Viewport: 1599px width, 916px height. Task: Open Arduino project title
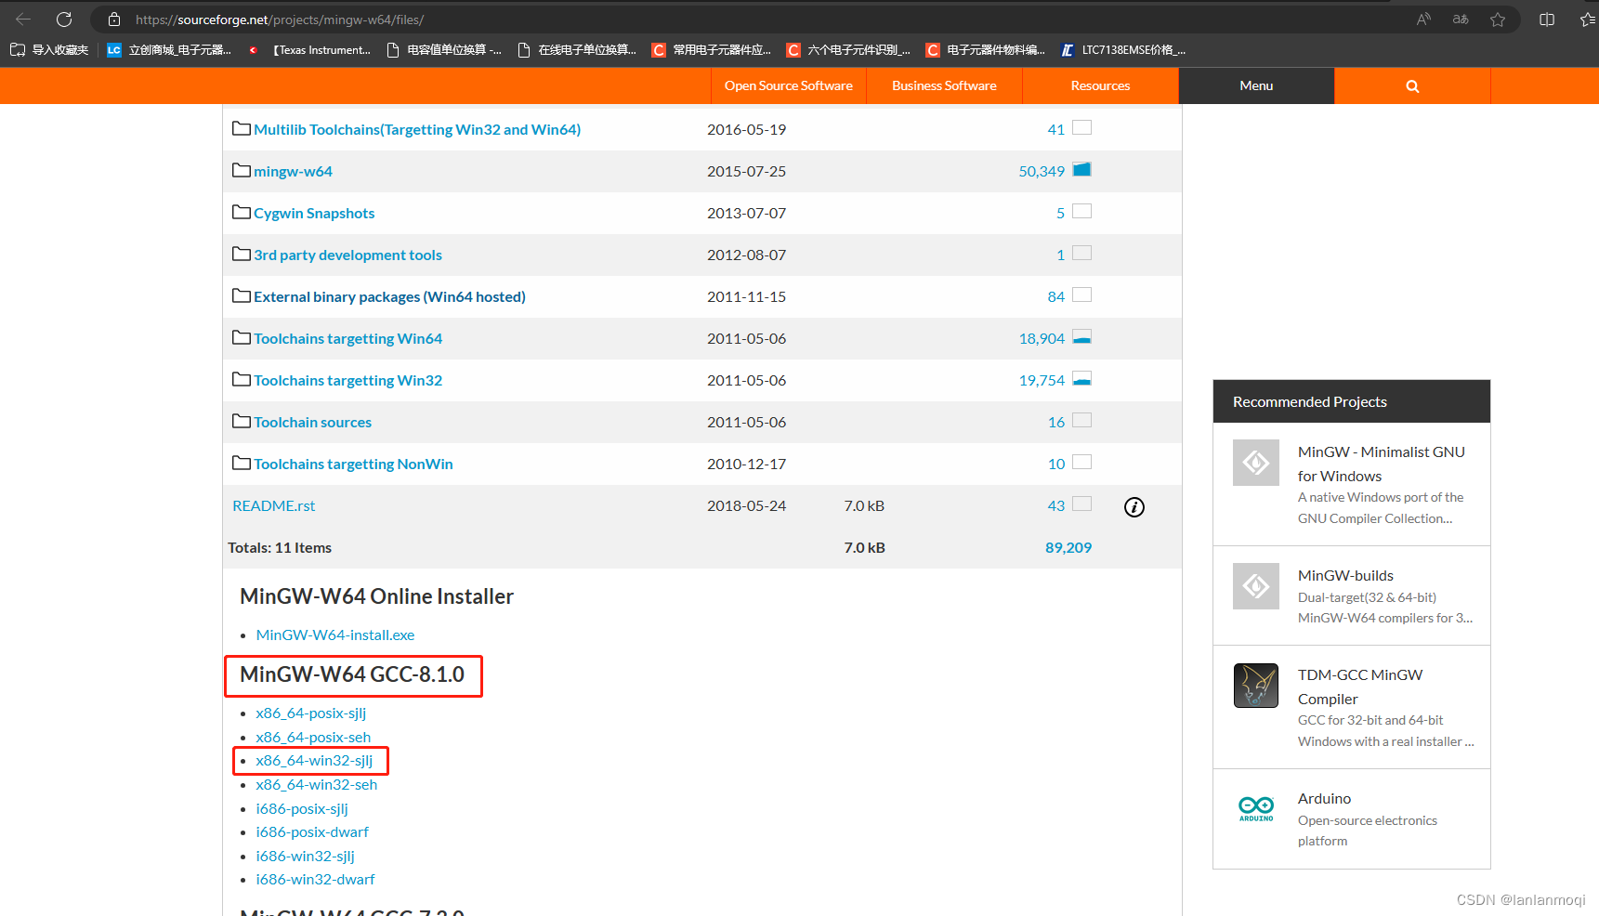tap(1324, 798)
